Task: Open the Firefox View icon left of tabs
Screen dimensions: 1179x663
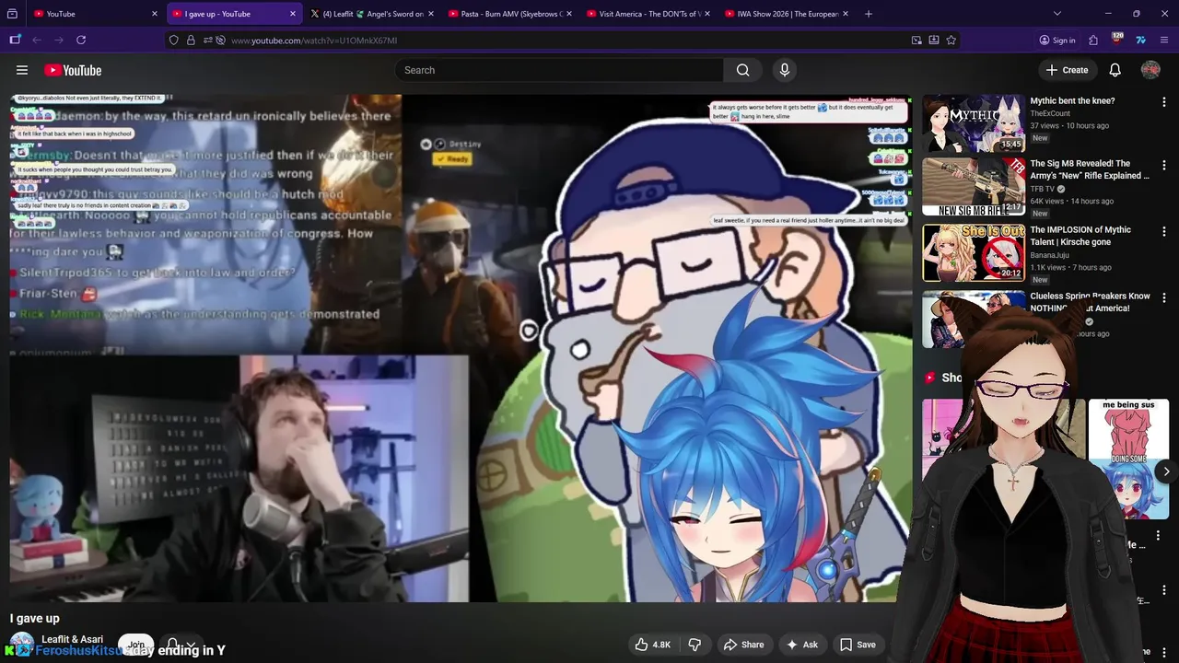Action: [12, 14]
